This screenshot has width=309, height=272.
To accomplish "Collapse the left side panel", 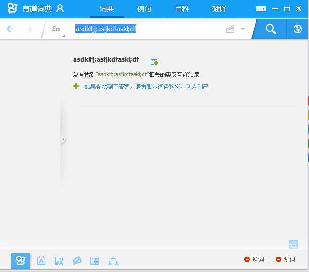I will click(x=63, y=140).
